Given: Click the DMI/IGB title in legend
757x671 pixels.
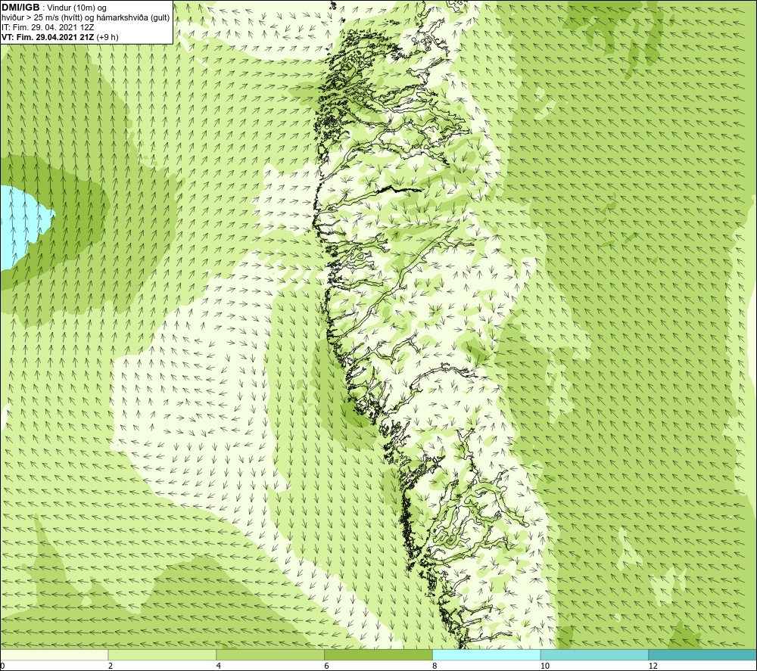Looking at the screenshot, I should pyautogui.click(x=21, y=8).
